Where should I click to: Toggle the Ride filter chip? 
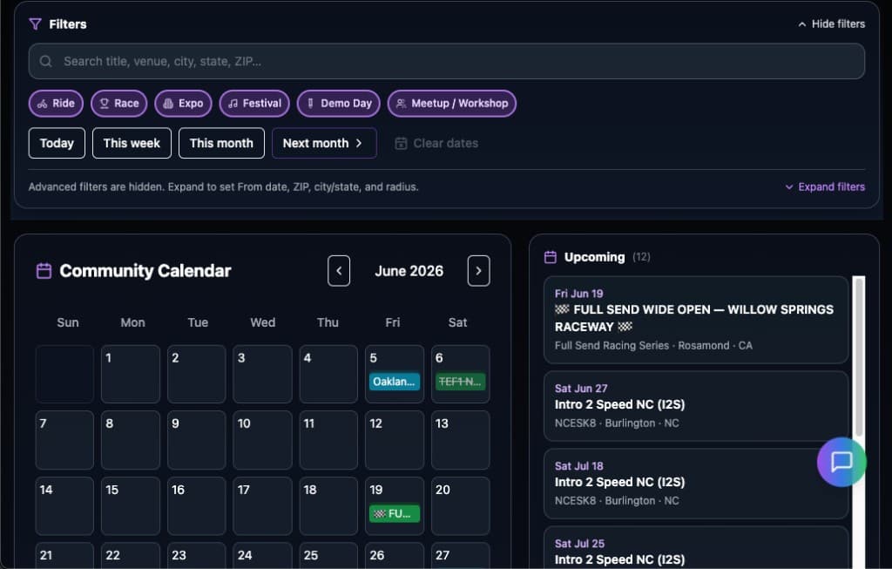56,104
